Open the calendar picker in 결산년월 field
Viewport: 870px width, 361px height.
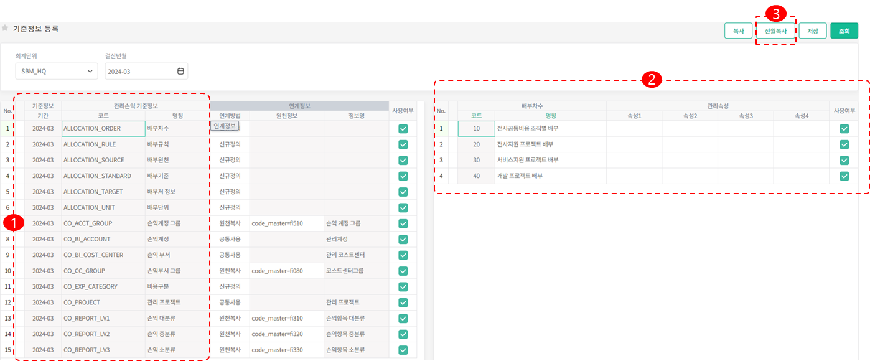(180, 71)
